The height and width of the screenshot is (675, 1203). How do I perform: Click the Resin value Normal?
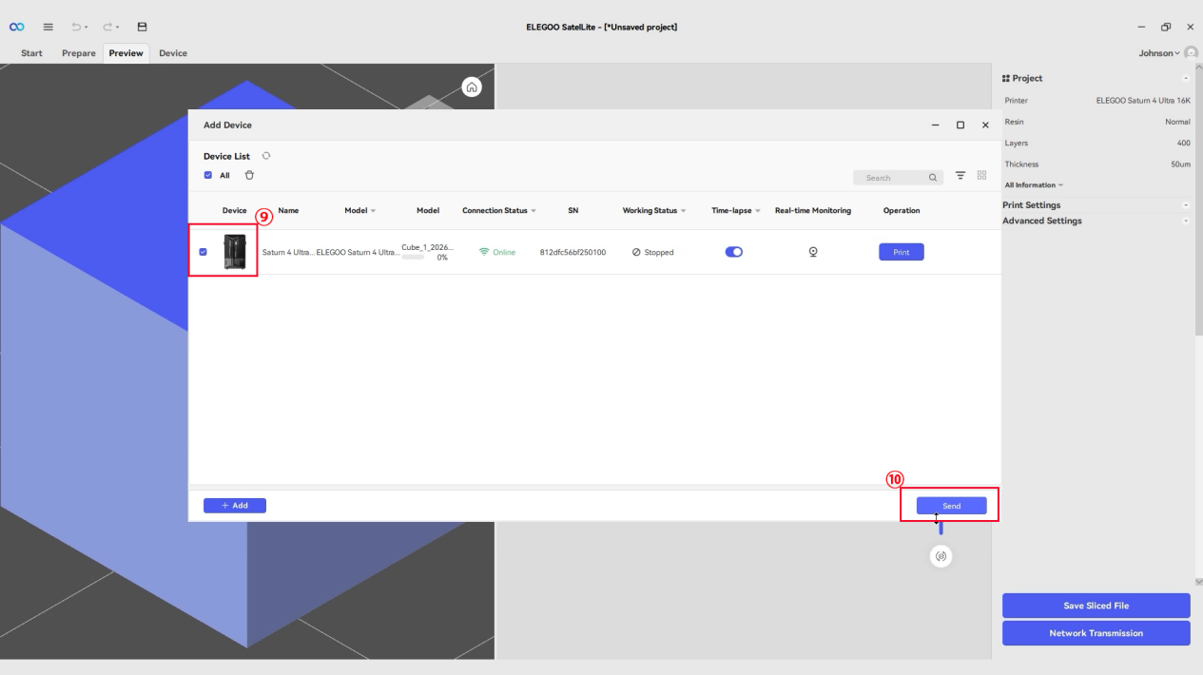[x=1177, y=122]
